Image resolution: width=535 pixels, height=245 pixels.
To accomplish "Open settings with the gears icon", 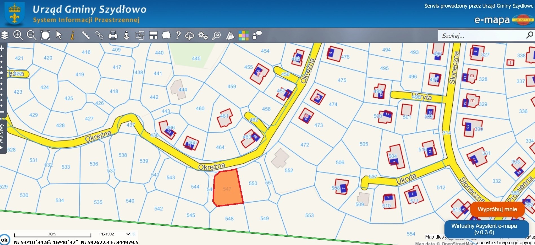I will 203,35.
